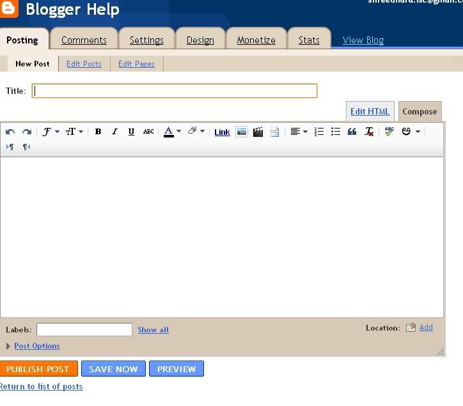Image resolution: width=463 pixels, height=406 pixels.
Task: Click the Location map icon
Action: pos(411,327)
